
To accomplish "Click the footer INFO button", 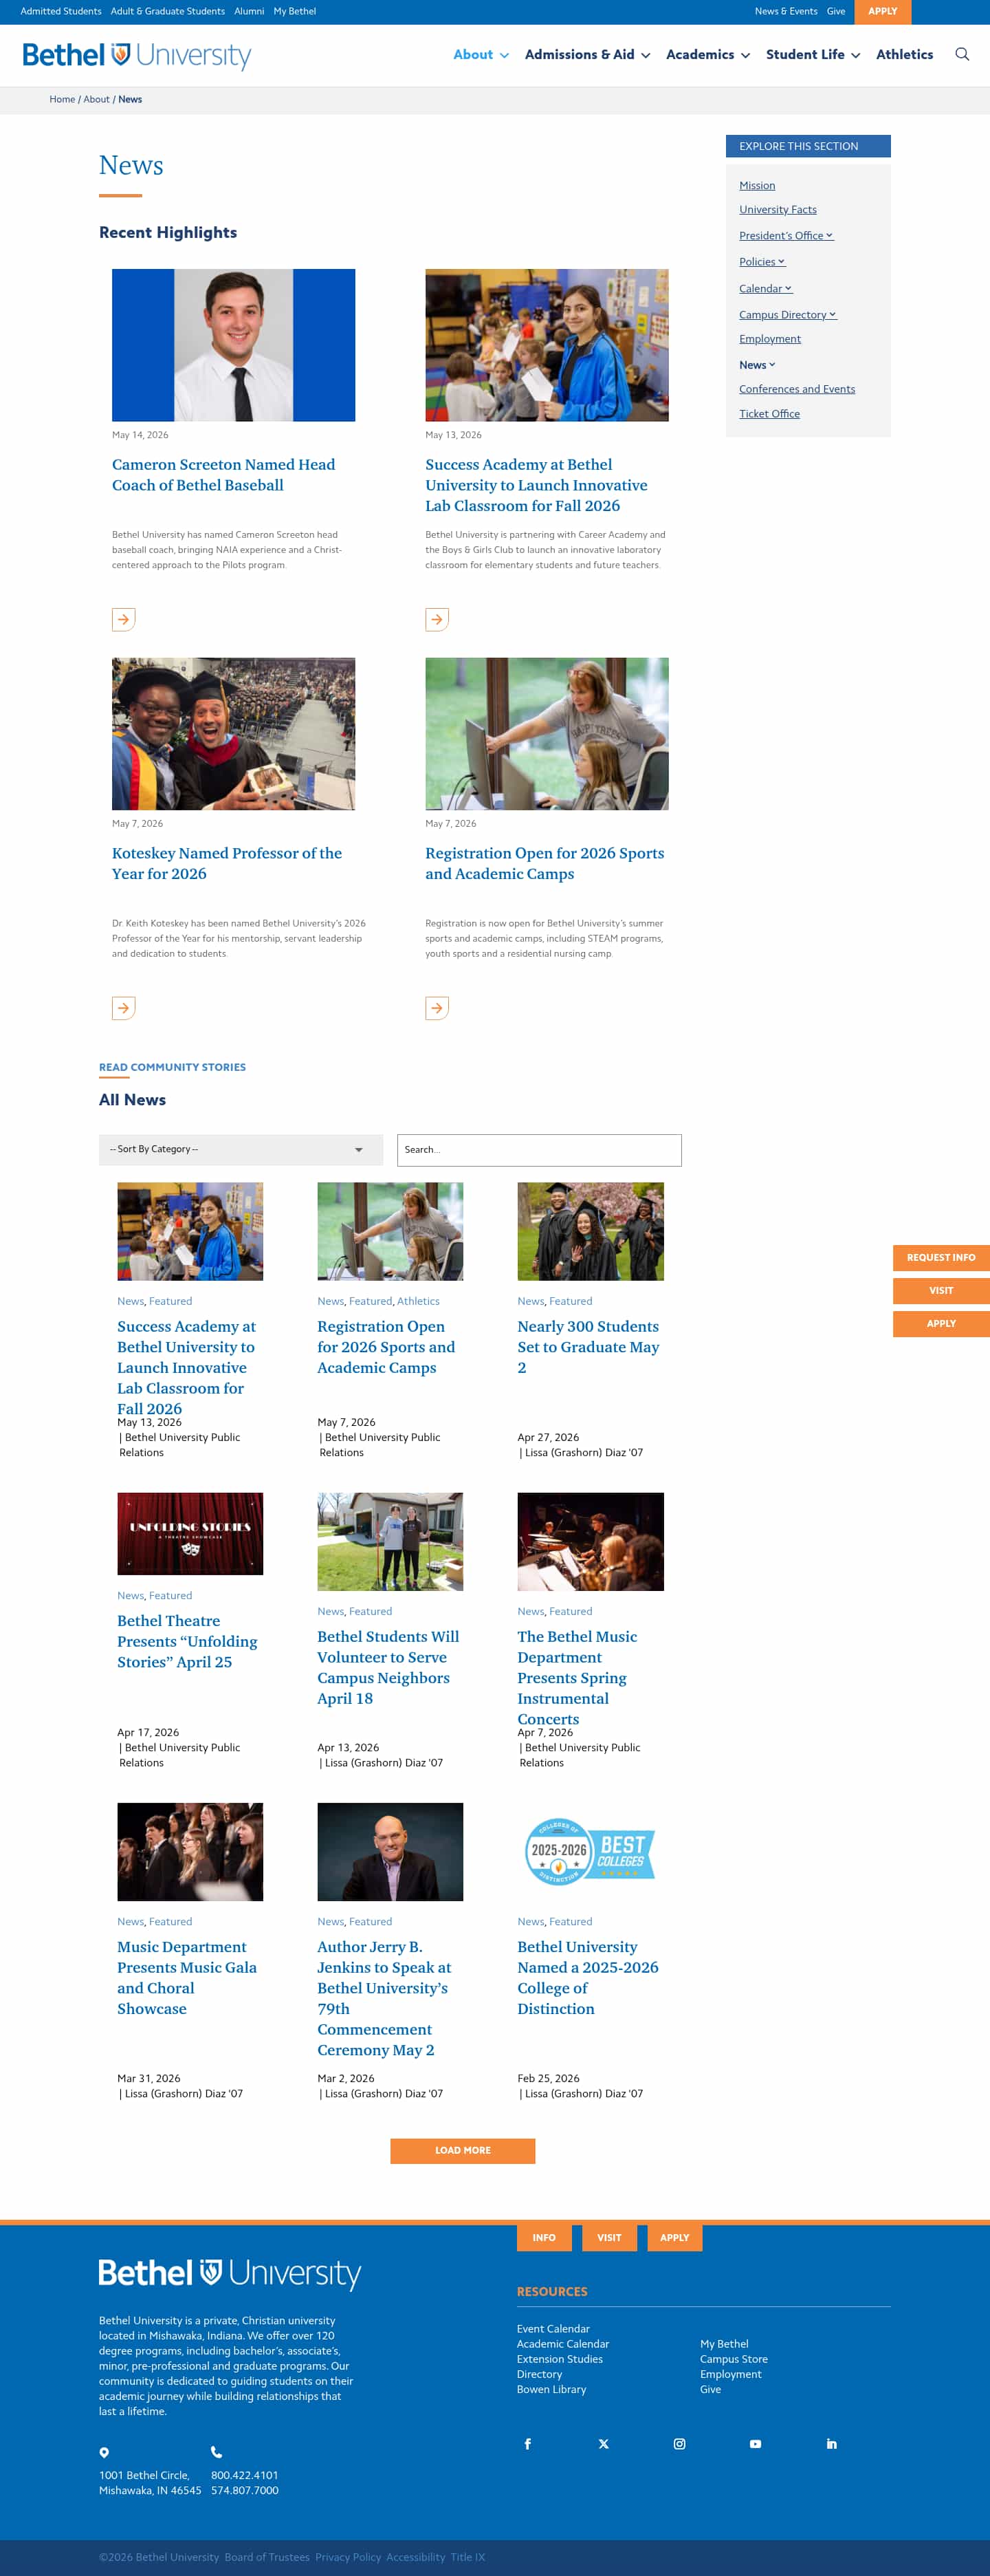I will pyautogui.click(x=543, y=2237).
